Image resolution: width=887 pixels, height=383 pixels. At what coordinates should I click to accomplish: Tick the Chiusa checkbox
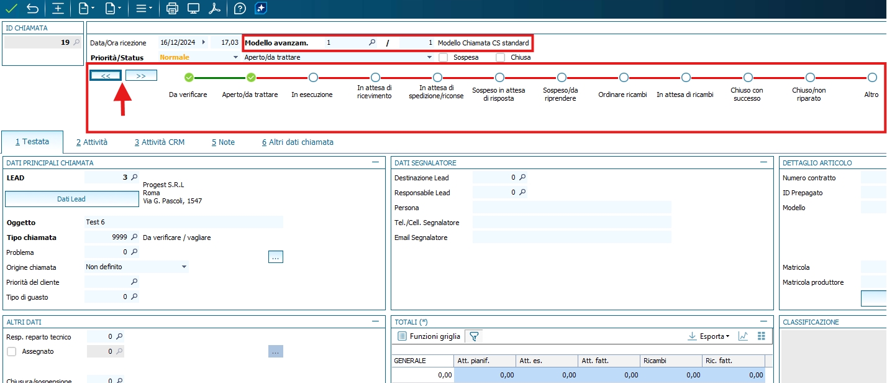[500, 57]
